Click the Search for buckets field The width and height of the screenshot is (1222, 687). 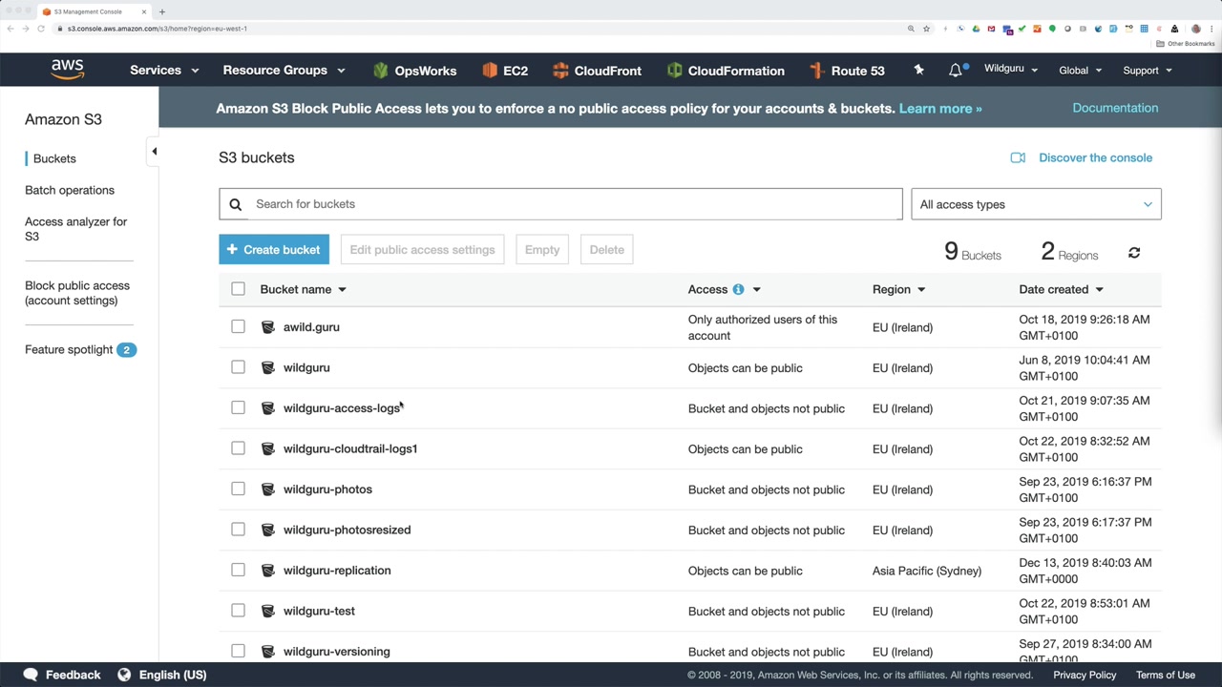pos(573,204)
